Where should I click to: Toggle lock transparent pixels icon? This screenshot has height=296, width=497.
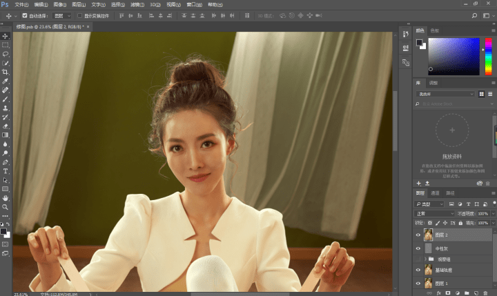click(x=430, y=223)
